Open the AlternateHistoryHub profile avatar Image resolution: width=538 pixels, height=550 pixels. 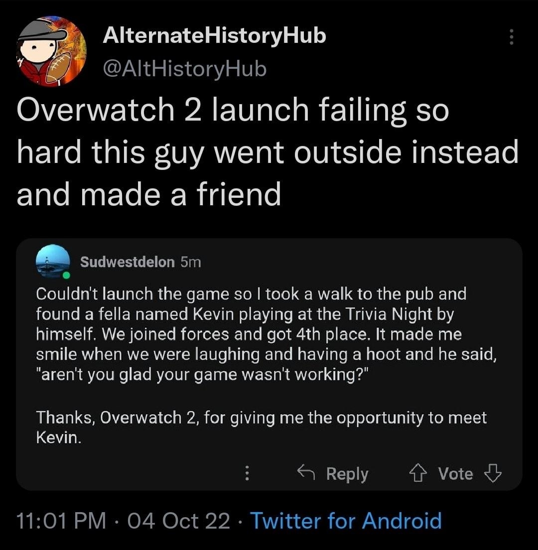(52, 51)
